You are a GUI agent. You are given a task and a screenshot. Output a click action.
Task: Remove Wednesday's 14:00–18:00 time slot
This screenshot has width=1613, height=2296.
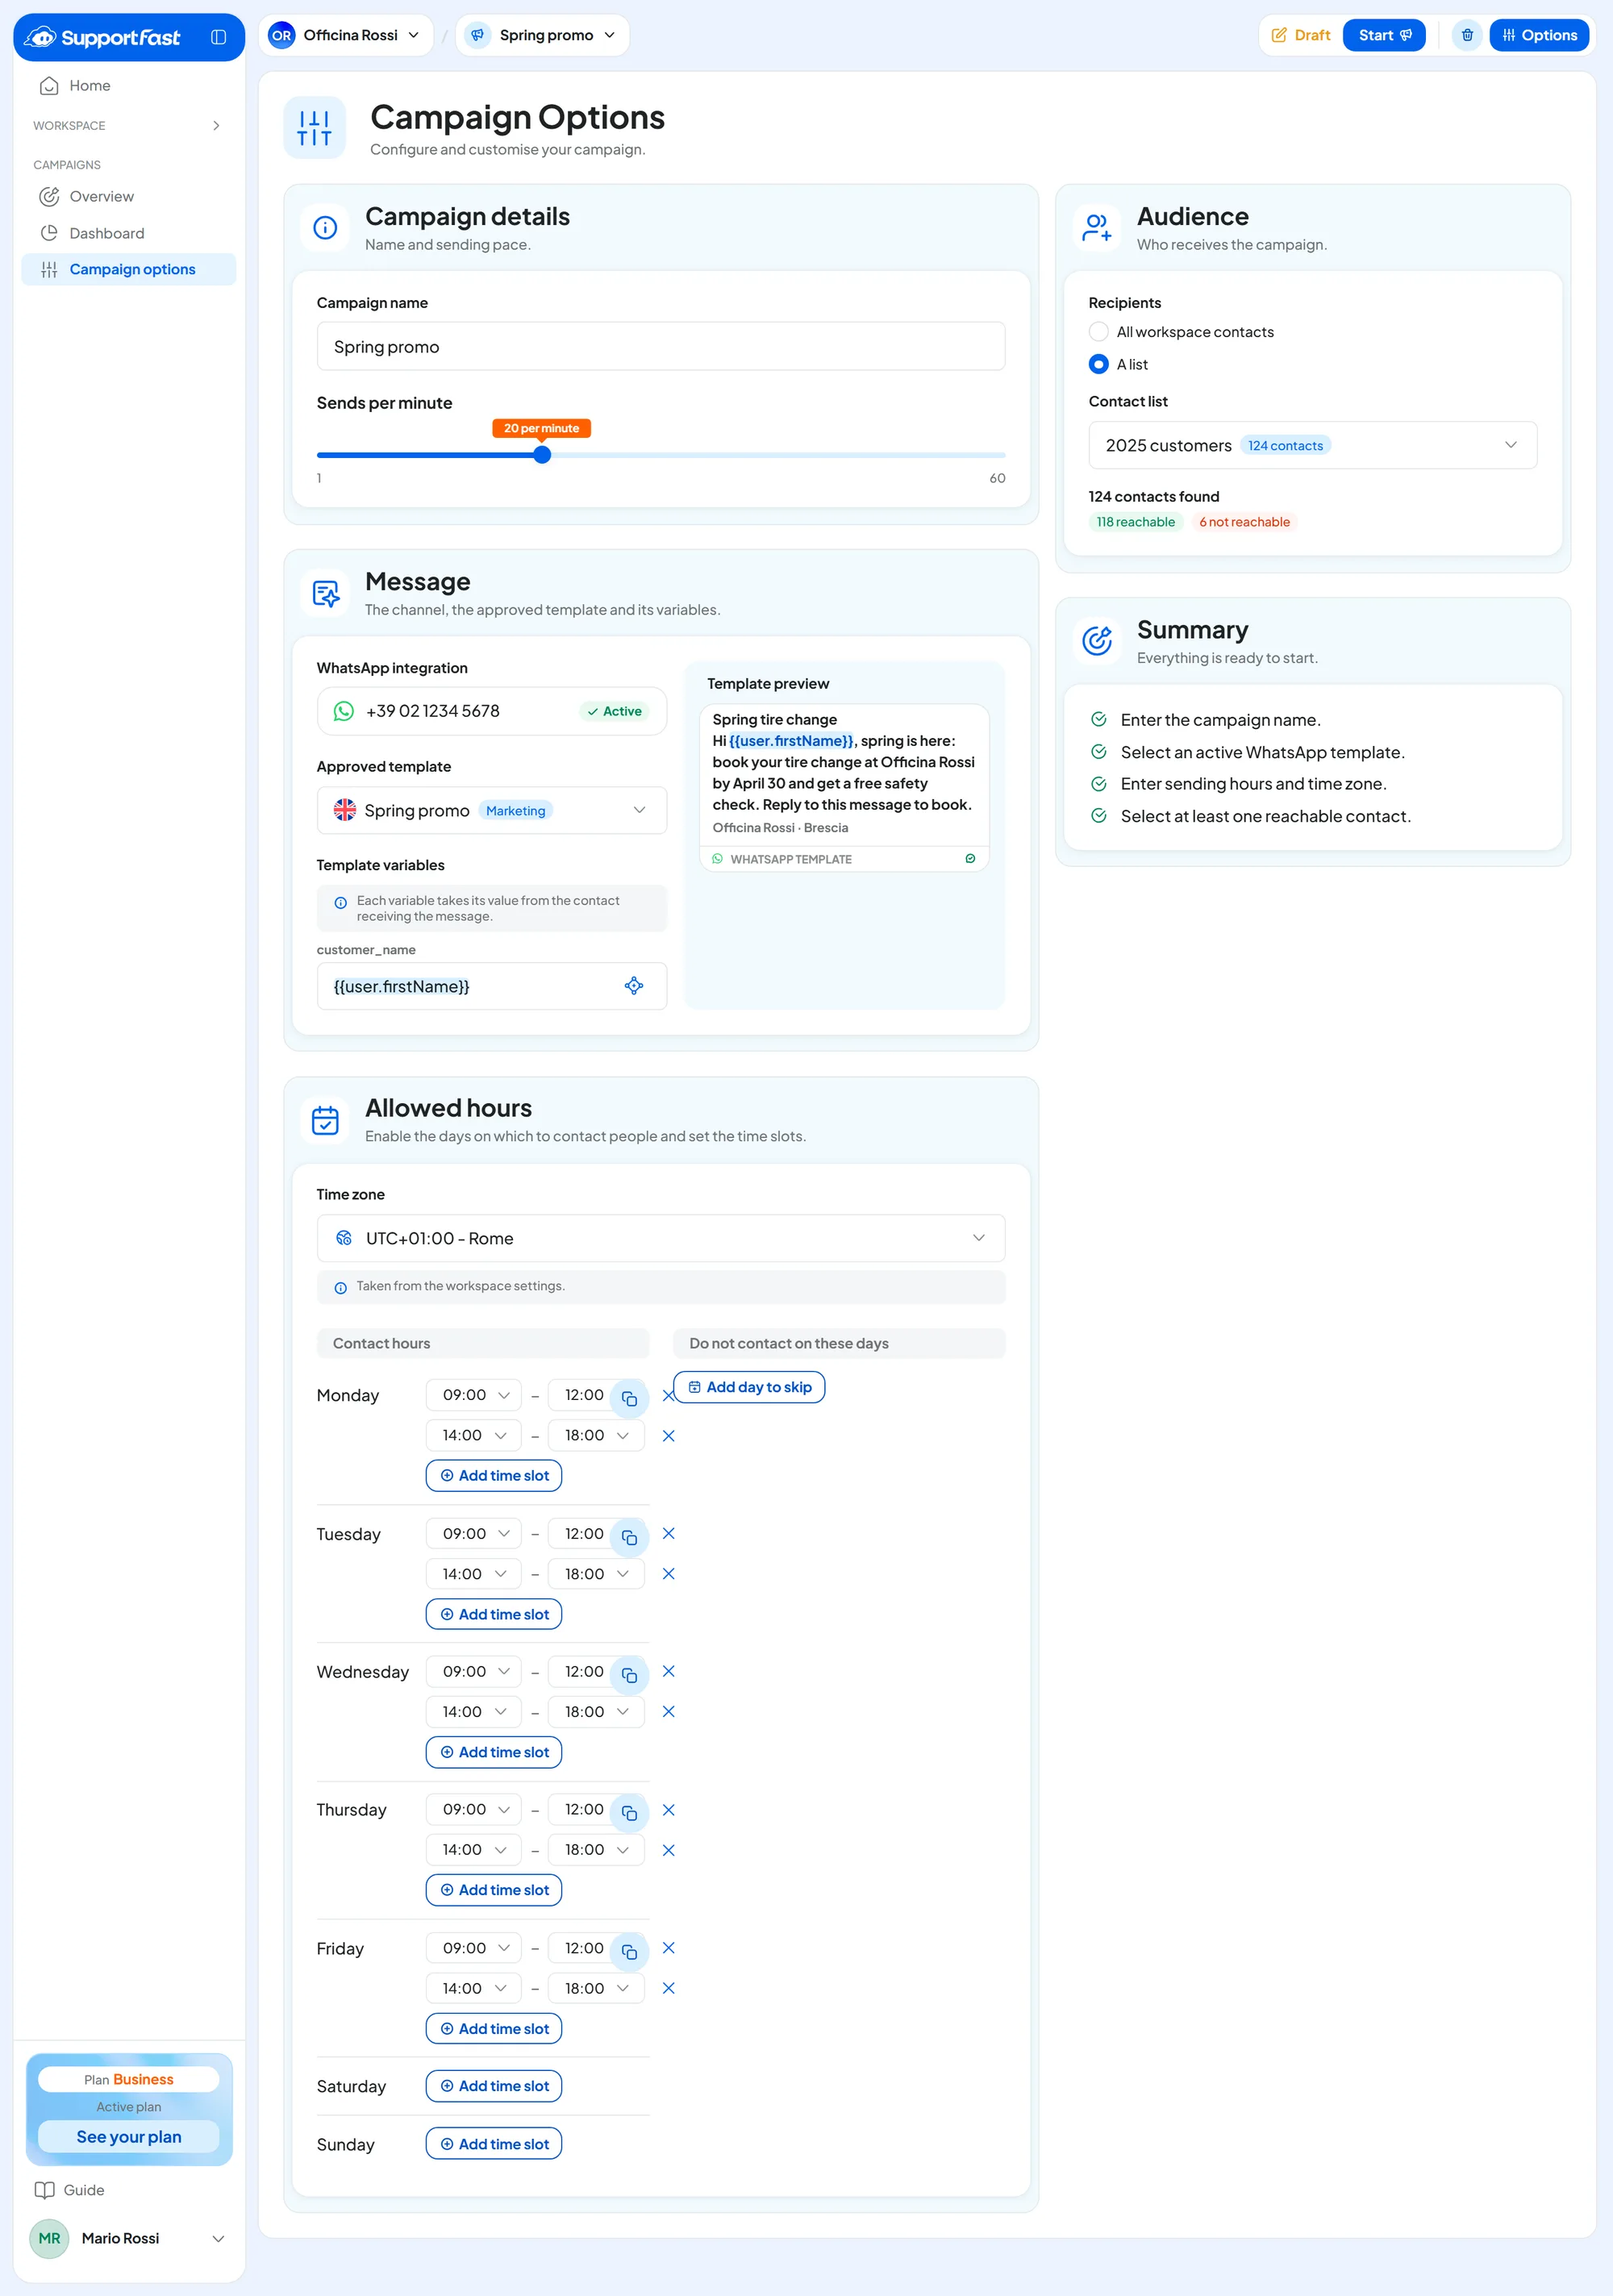click(669, 1712)
